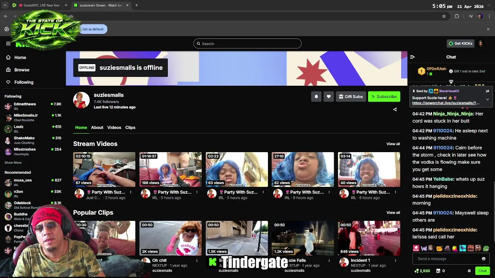Open the user avatar menu in the top bar
495x278 pixels.
pyautogui.click(x=480, y=44)
